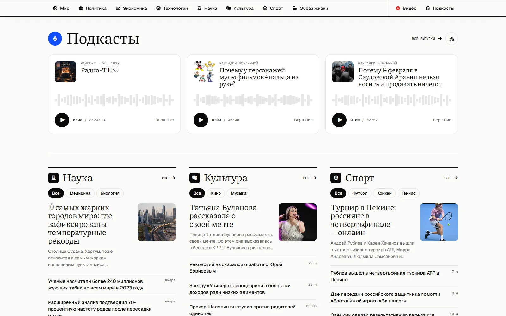Open the RSS feed icon button

point(451,39)
